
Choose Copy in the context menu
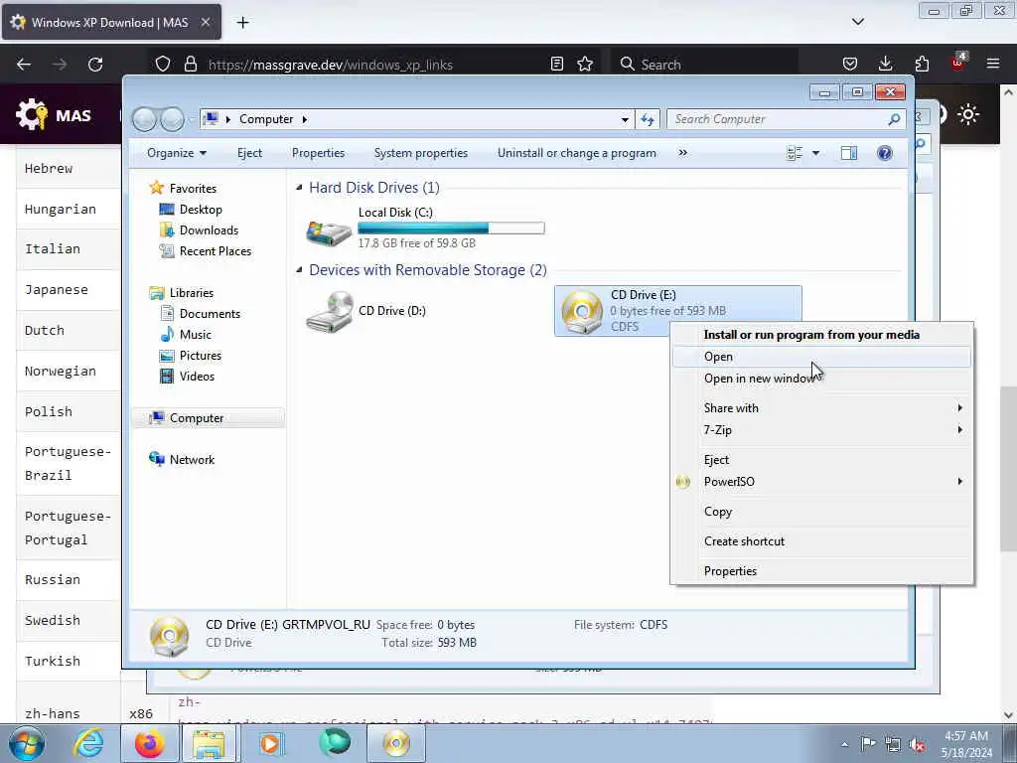click(x=821, y=512)
